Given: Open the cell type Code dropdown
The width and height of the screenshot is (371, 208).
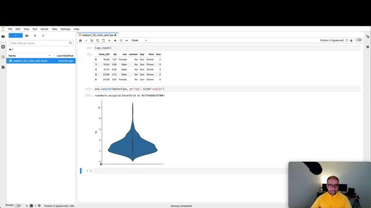Looking at the screenshot, I should (x=139, y=40).
